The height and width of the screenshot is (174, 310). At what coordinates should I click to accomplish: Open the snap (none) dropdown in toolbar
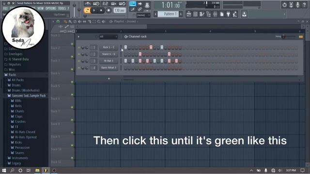143,15
